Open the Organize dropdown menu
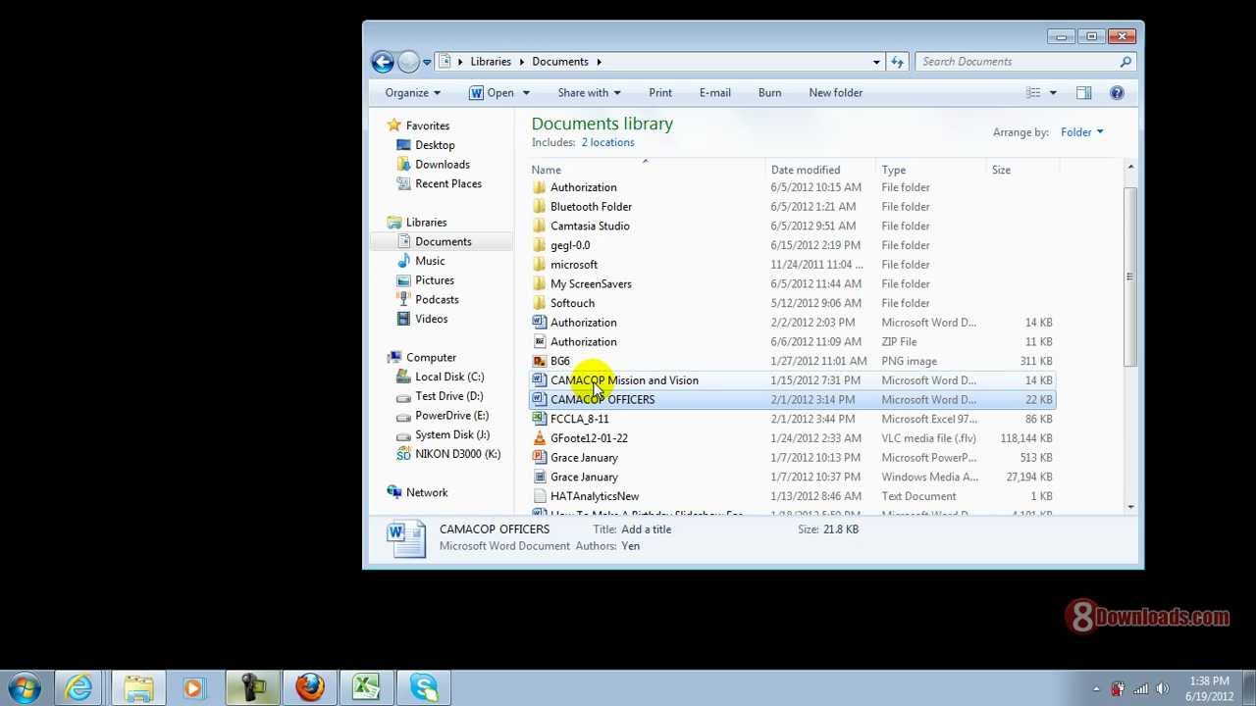Image resolution: width=1256 pixels, height=706 pixels. tap(413, 93)
